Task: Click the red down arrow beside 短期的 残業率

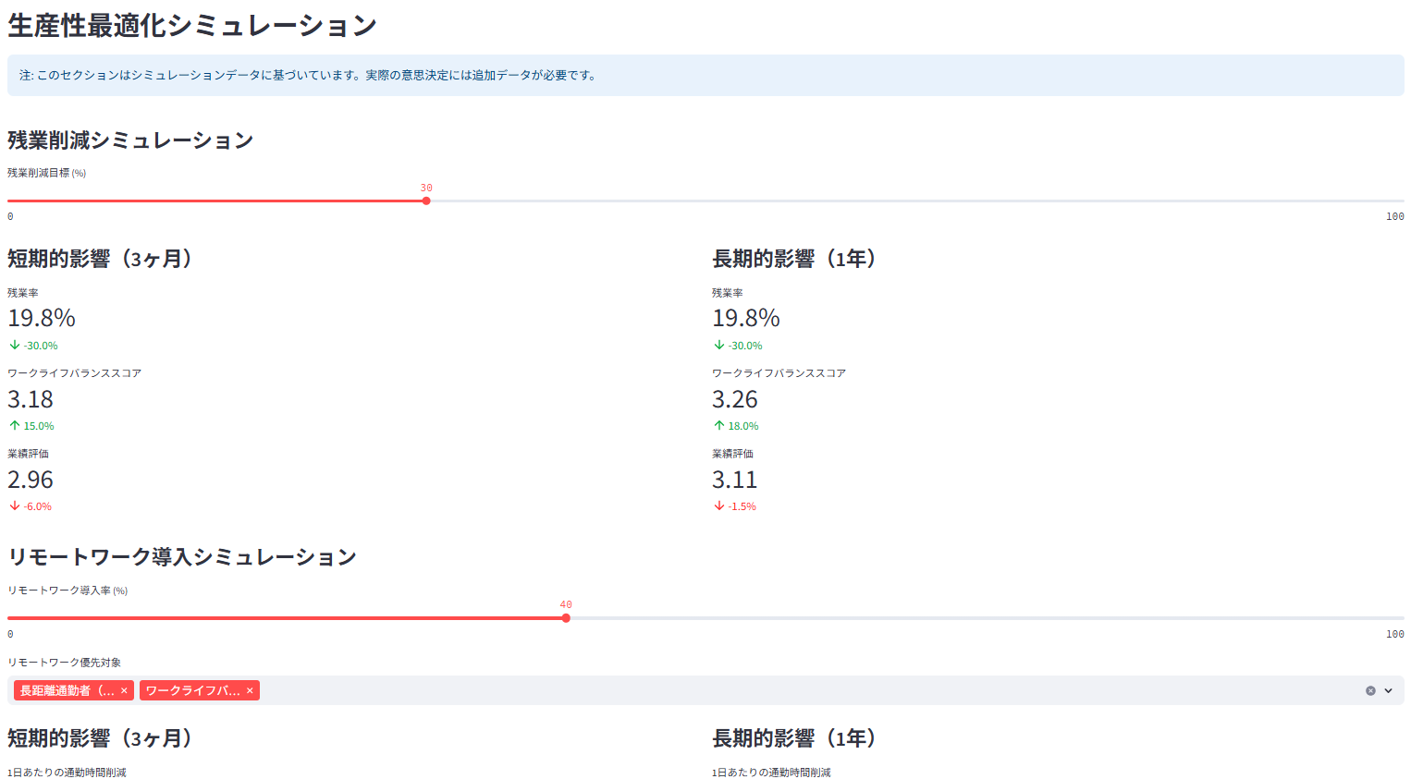Action: pos(13,345)
